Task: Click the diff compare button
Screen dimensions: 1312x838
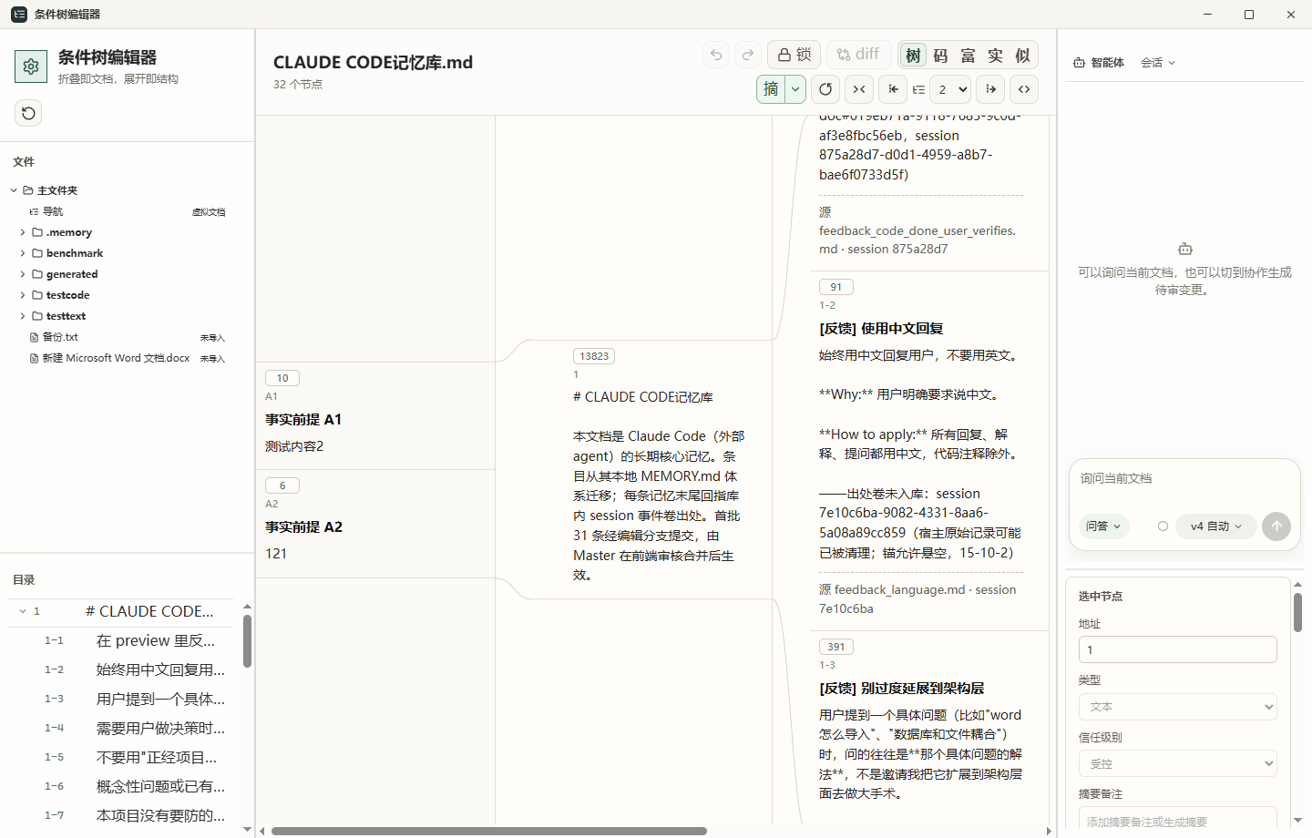Action: coord(858,55)
